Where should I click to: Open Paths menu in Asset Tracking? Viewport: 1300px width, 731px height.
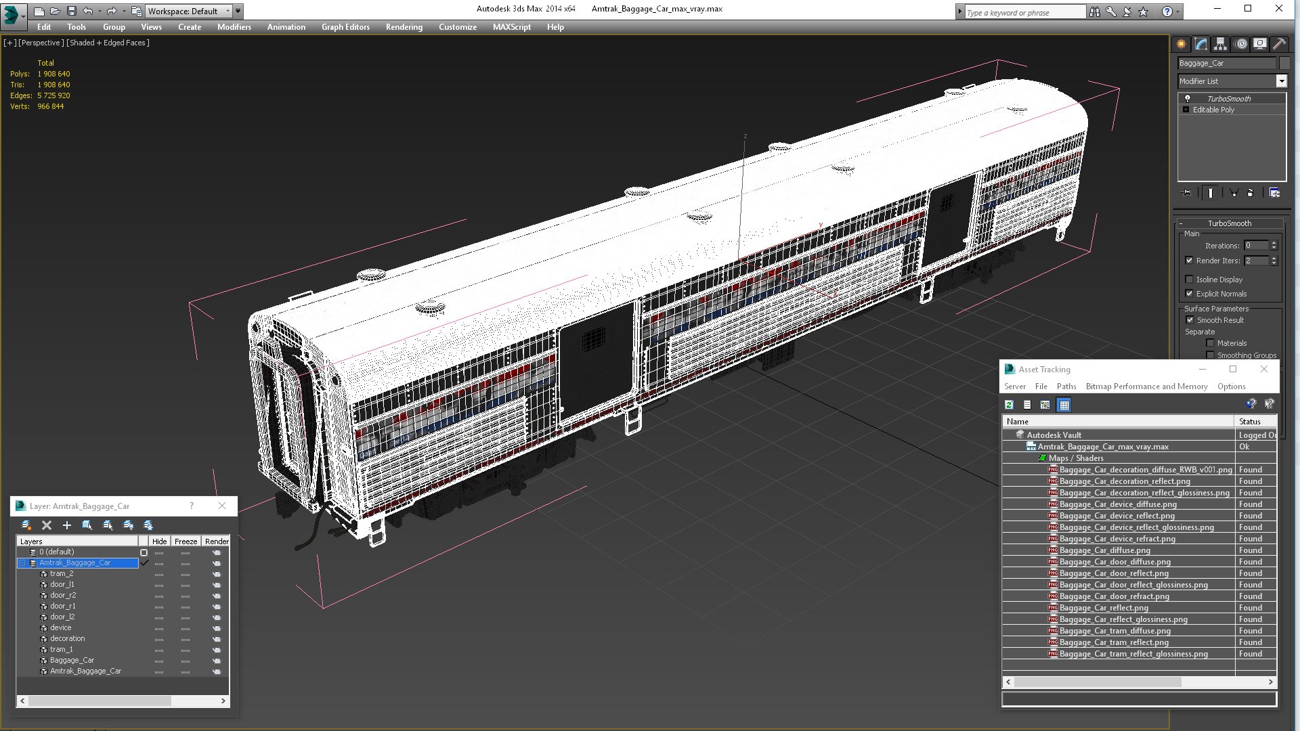click(x=1066, y=386)
